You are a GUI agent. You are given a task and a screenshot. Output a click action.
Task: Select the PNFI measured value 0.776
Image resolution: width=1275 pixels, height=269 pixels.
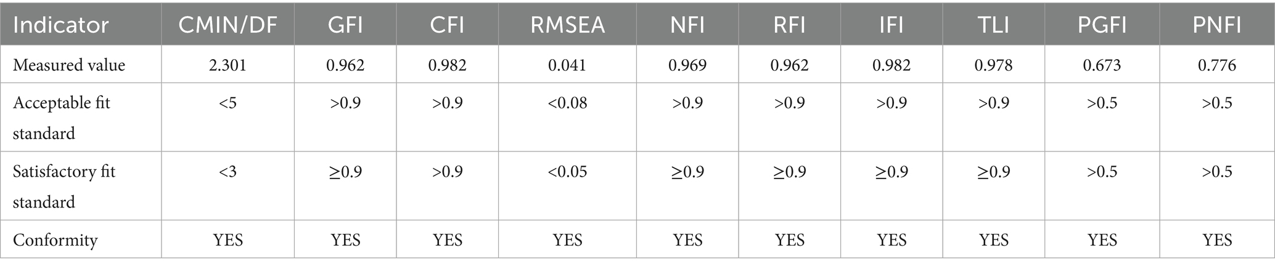point(1217,65)
